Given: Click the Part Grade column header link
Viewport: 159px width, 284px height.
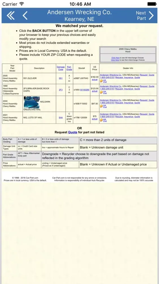Looking at the screenshot, I should point(69,68).
